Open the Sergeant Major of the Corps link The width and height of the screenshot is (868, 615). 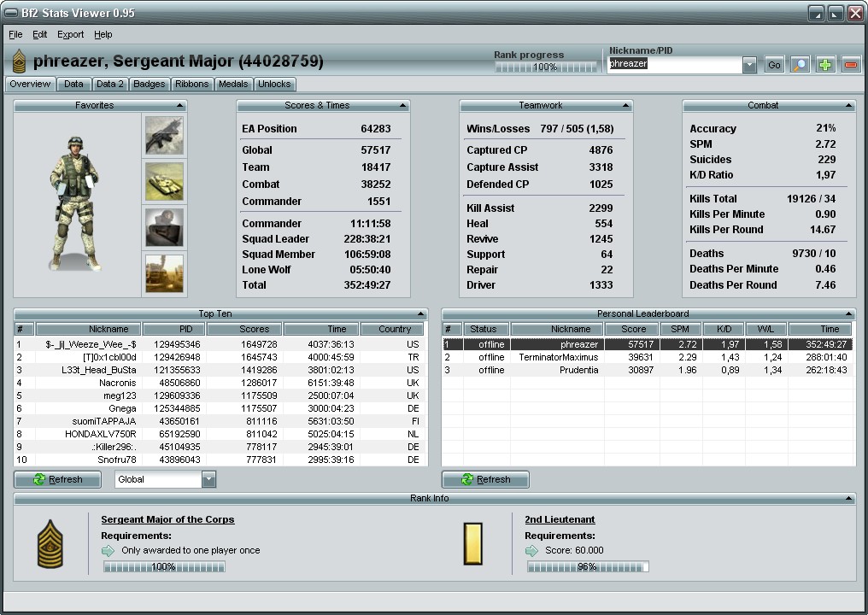pos(167,520)
